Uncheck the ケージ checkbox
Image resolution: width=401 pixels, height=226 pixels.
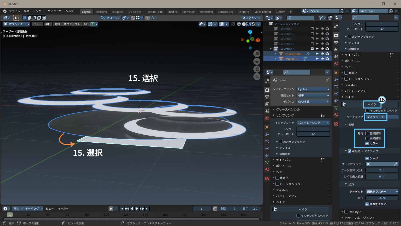tap(367, 158)
